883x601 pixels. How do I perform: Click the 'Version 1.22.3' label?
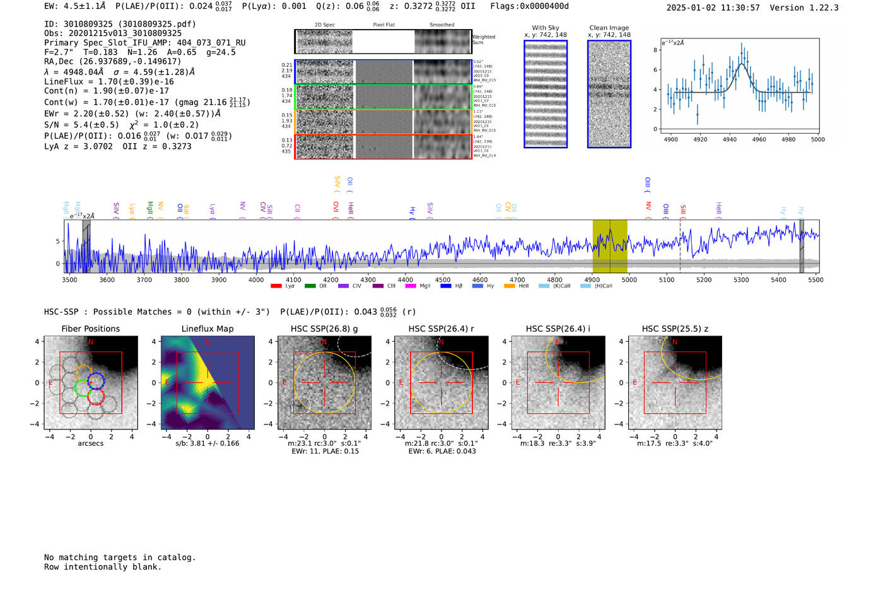[x=804, y=8]
